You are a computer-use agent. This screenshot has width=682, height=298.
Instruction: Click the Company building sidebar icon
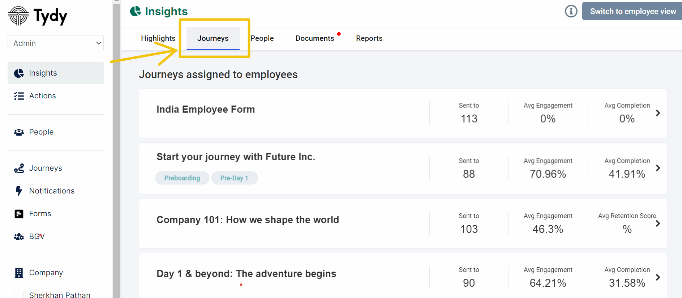tap(19, 273)
